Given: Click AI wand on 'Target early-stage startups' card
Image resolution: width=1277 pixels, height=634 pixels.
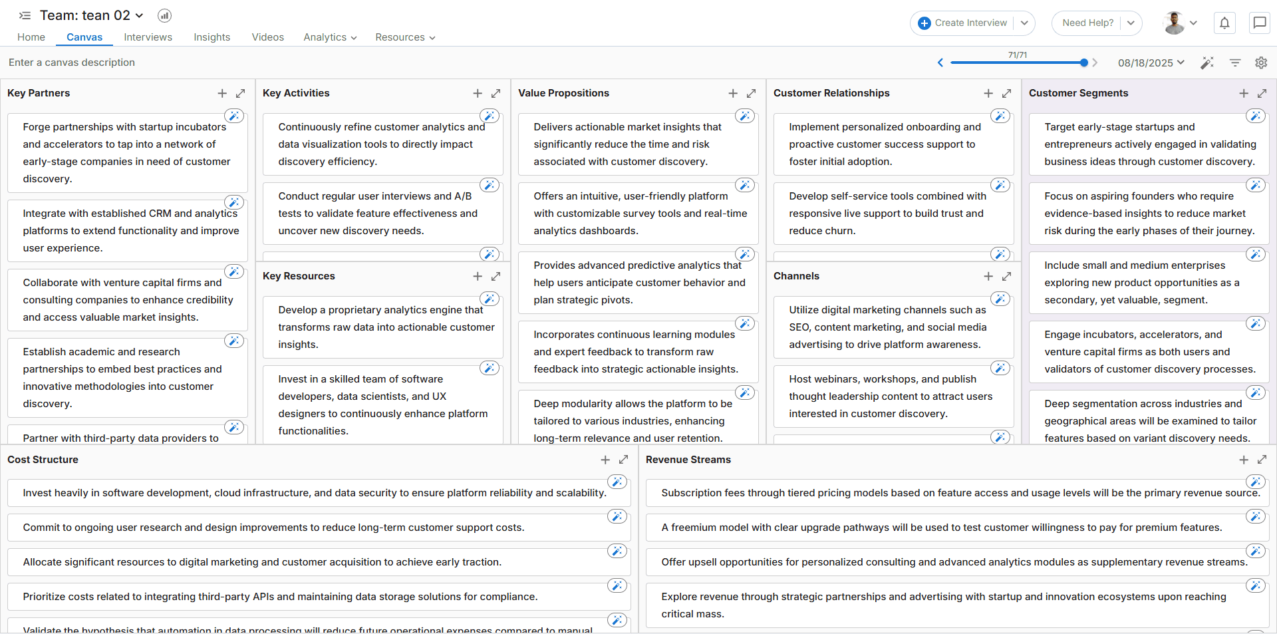Looking at the screenshot, I should pos(1256,116).
